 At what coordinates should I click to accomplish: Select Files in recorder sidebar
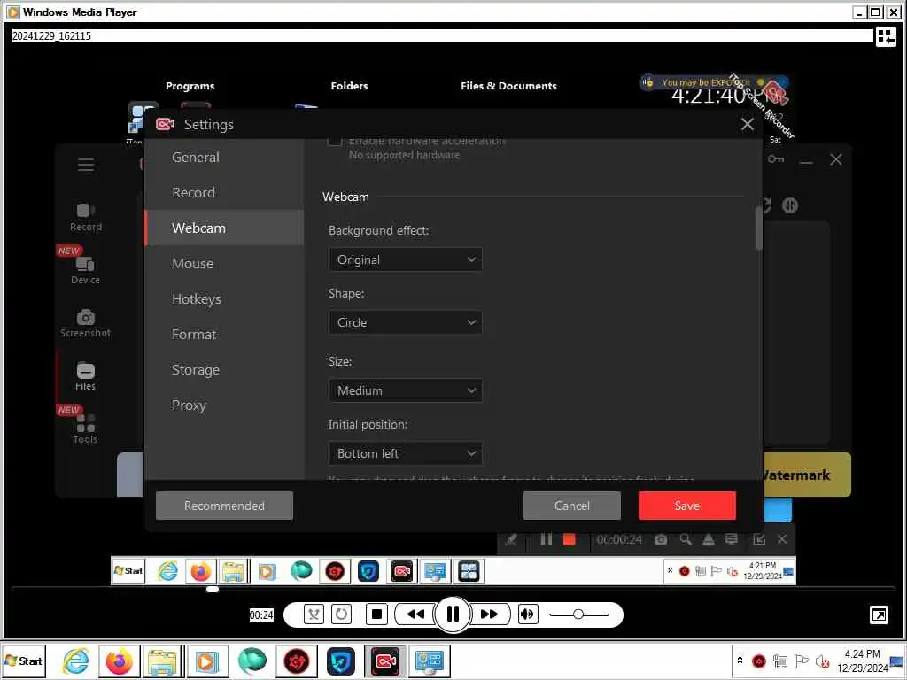[x=86, y=376]
